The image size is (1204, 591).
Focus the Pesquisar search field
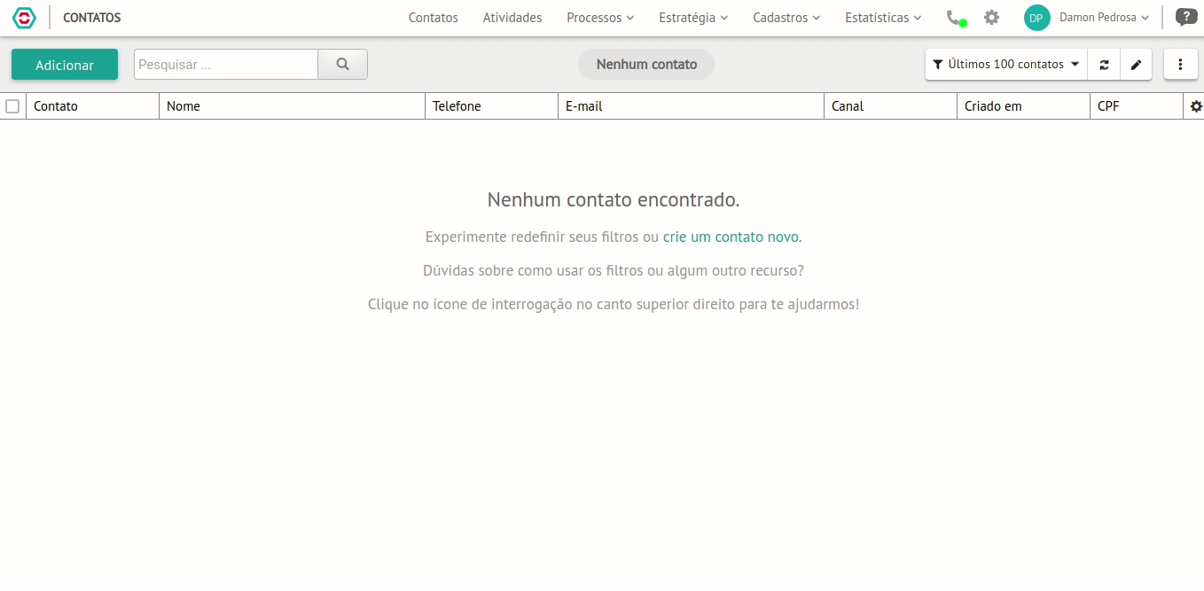coord(226,65)
